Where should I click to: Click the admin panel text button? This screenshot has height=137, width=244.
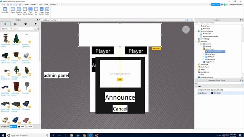point(56,75)
